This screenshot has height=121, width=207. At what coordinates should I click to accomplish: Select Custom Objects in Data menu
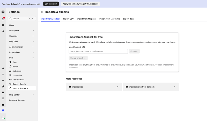[x=19, y=84]
